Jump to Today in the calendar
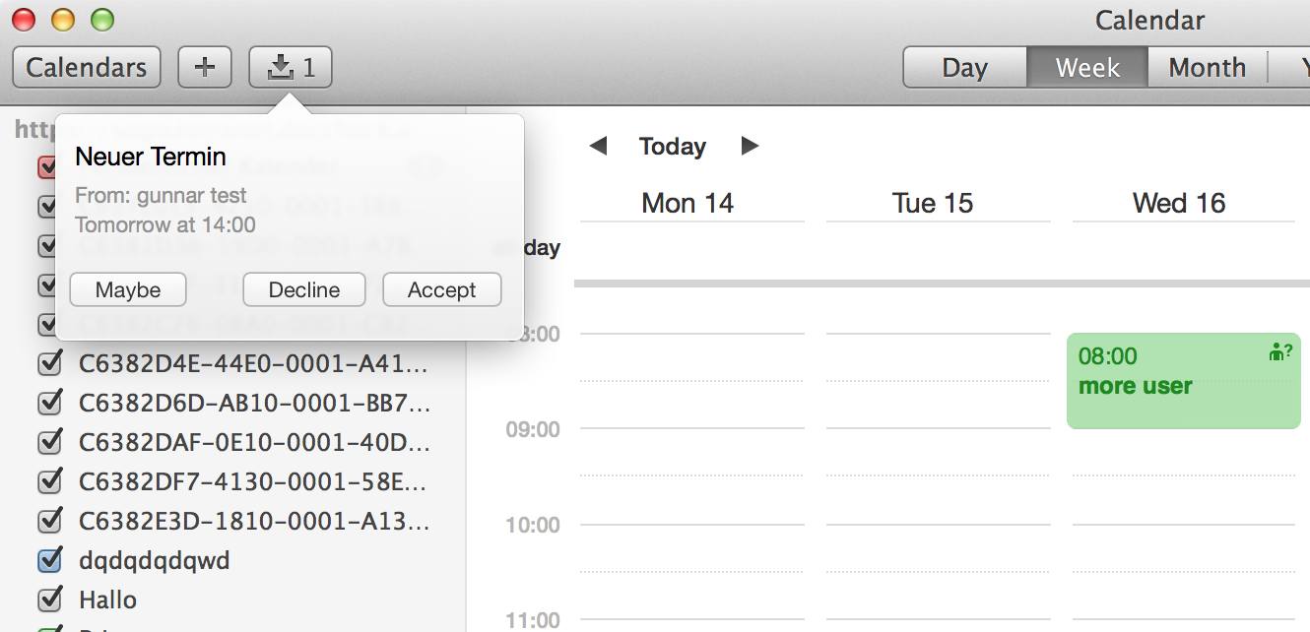The width and height of the screenshot is (1310, 632). point(673,147)
